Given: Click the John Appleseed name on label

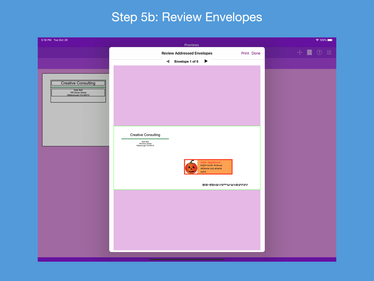Looking at the screenshot, I should point(210,162).
